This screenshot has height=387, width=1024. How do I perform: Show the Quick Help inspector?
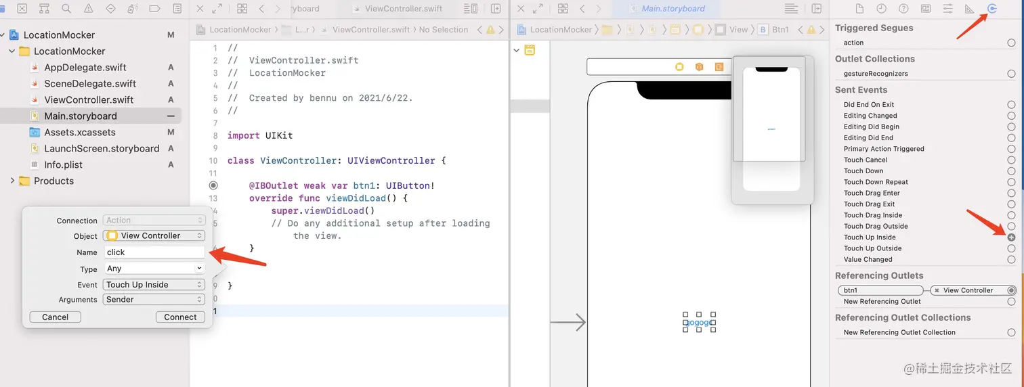pyautogui.click(x=903, y=9)
